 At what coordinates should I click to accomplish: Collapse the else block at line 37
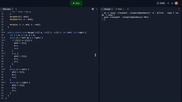[5, 54]
